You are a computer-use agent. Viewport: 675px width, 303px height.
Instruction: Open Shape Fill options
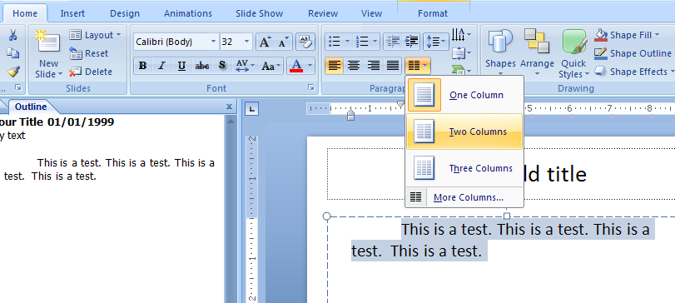point(627,35)
